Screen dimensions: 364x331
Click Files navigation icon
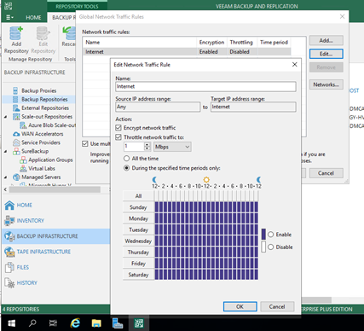click(9, 267)
